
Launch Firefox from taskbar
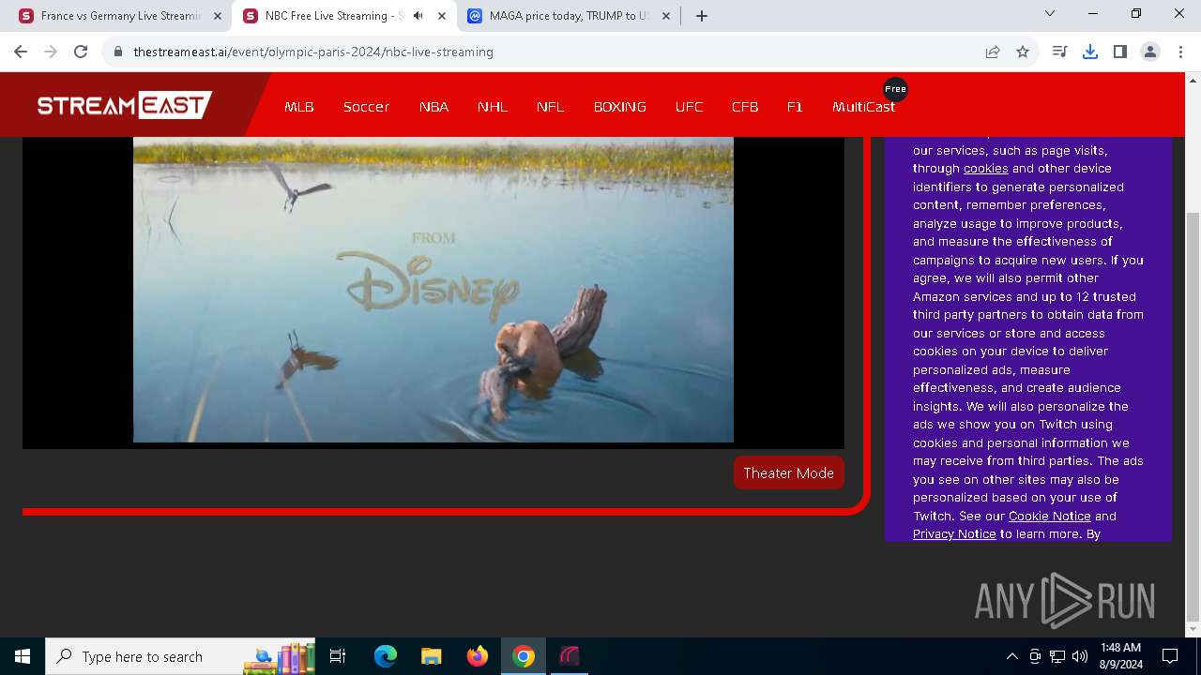478,656
